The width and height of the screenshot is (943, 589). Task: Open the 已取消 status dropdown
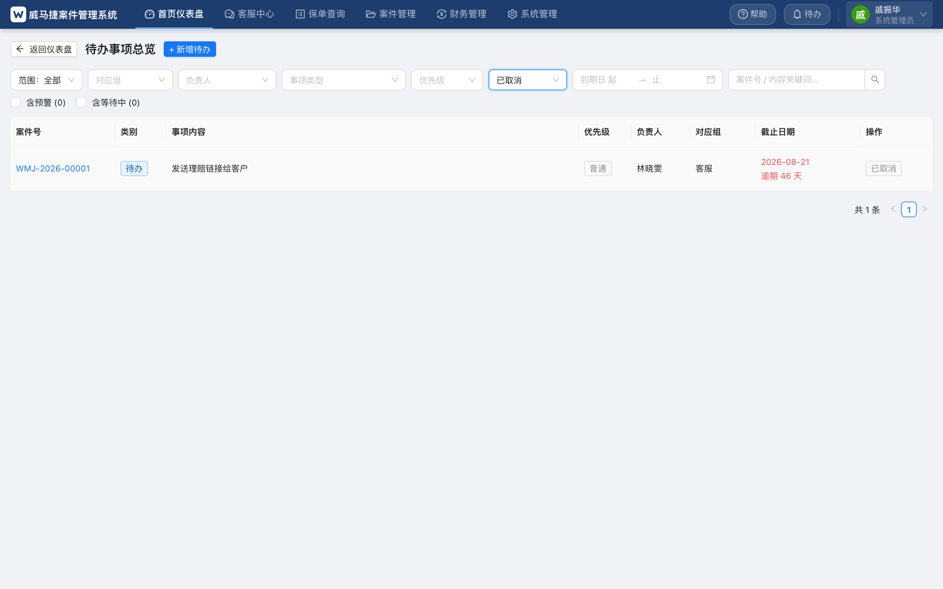tap(527, 80)
